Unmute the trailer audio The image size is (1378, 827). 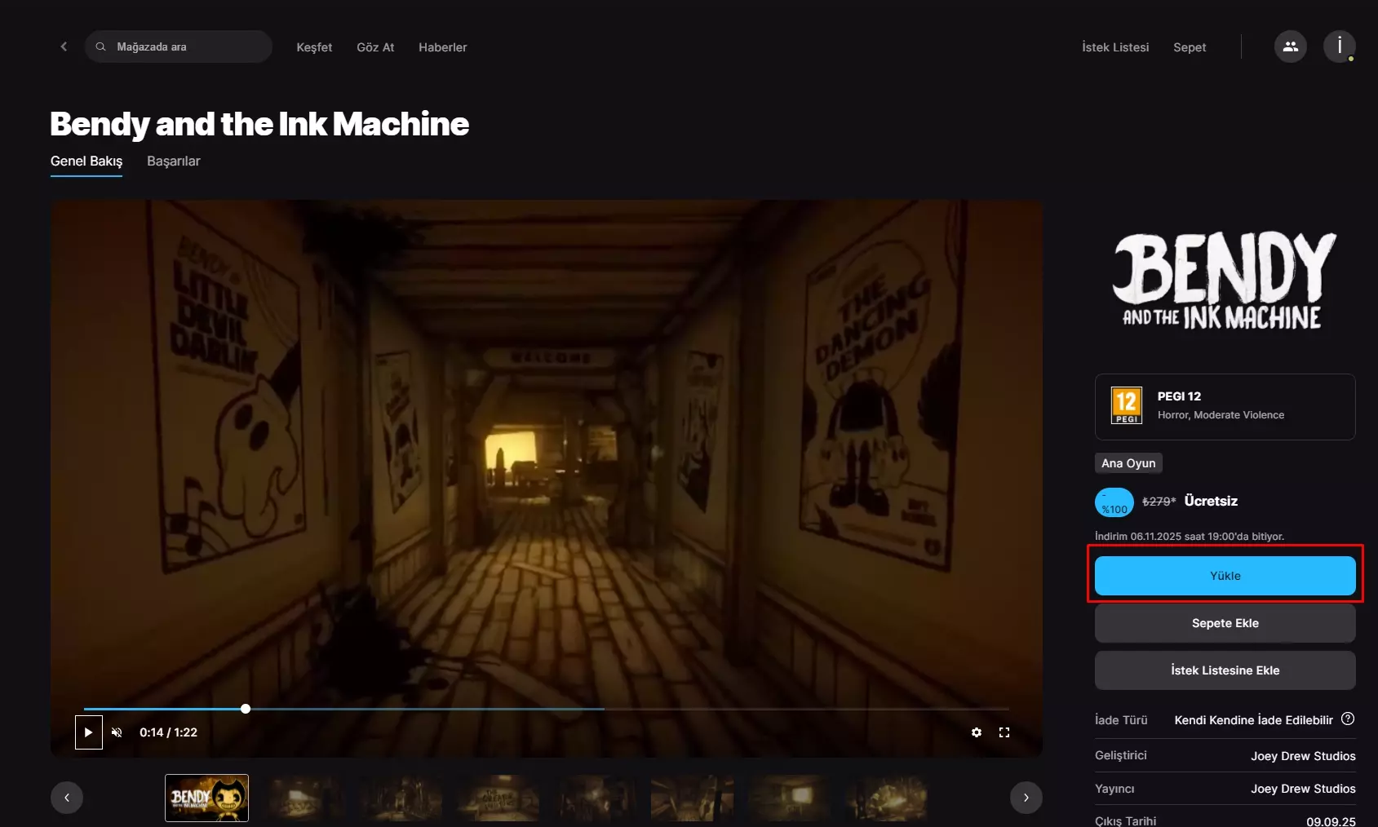point(117,732)
